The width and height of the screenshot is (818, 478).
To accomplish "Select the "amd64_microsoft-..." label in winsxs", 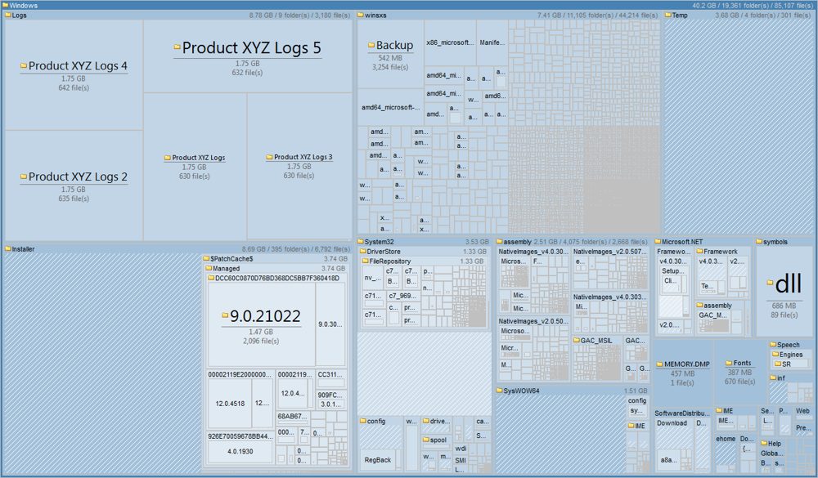I will pyautogui.click(x=391, y=107).
